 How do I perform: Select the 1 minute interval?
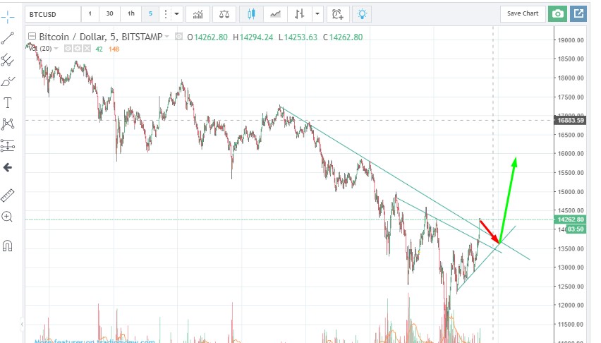[90, 14]
